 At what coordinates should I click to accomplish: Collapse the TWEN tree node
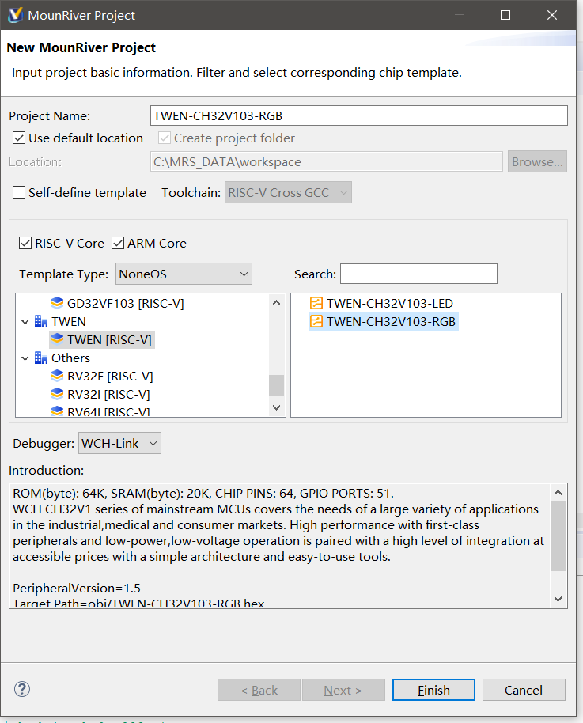(25, 322)
